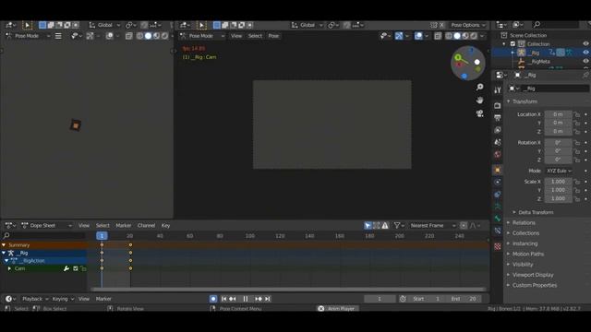
Task: Toggle camera view gizmo icon
Action: tap(479, 113)
